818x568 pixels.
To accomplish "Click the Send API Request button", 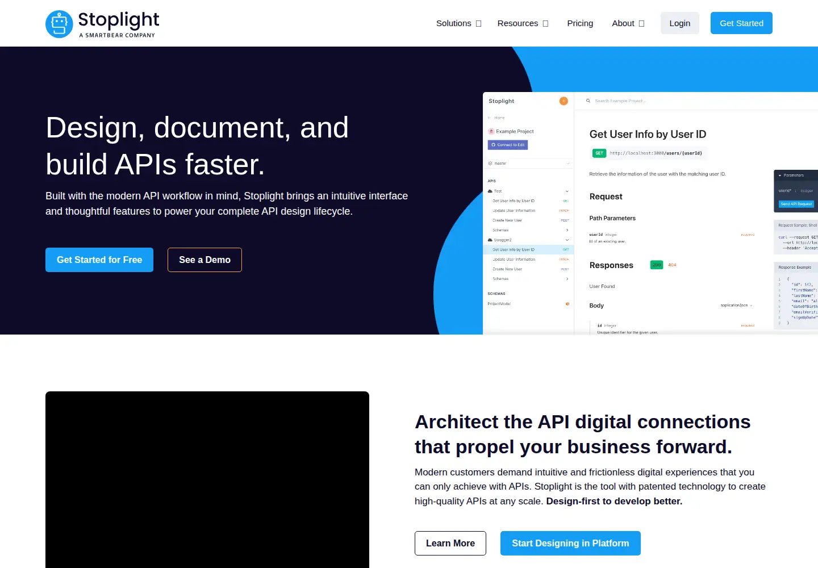I will pos(796,204).
